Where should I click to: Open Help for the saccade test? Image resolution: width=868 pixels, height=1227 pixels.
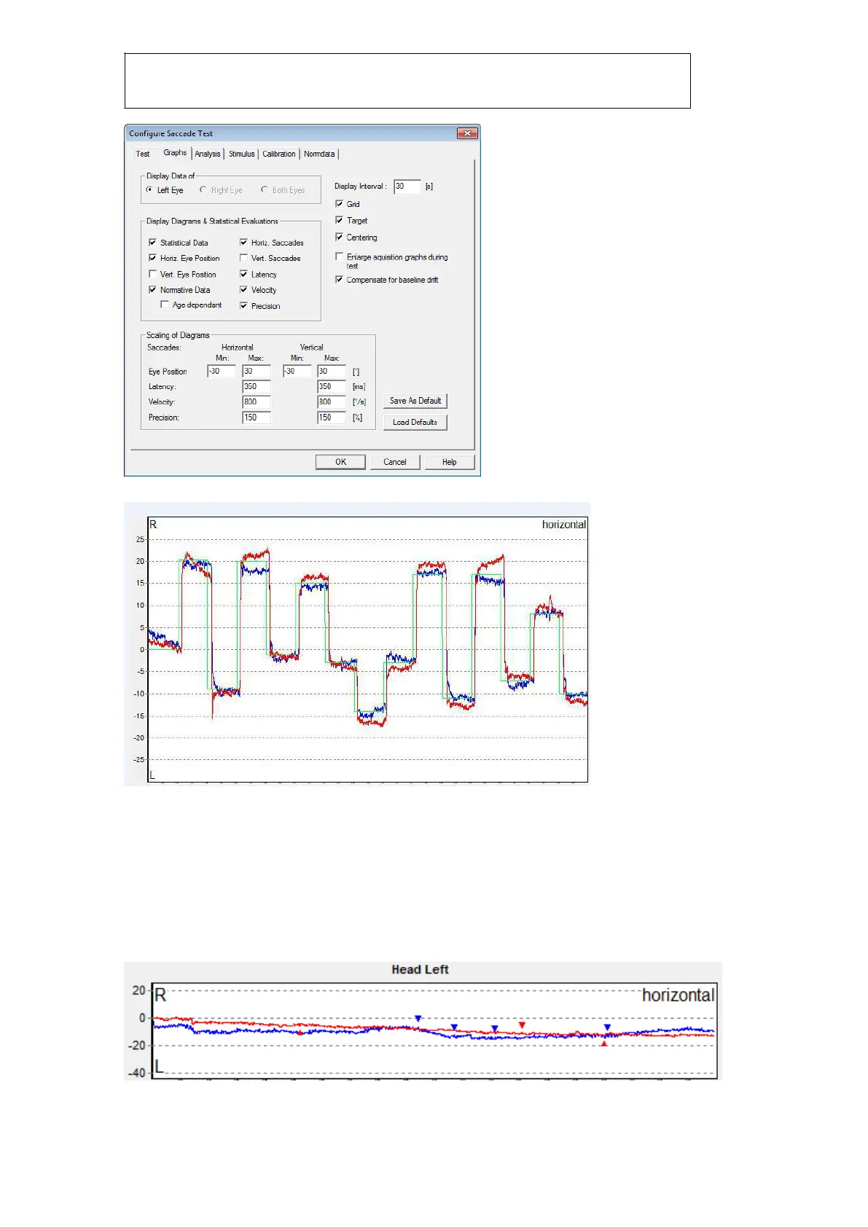[x=449, y=462]
